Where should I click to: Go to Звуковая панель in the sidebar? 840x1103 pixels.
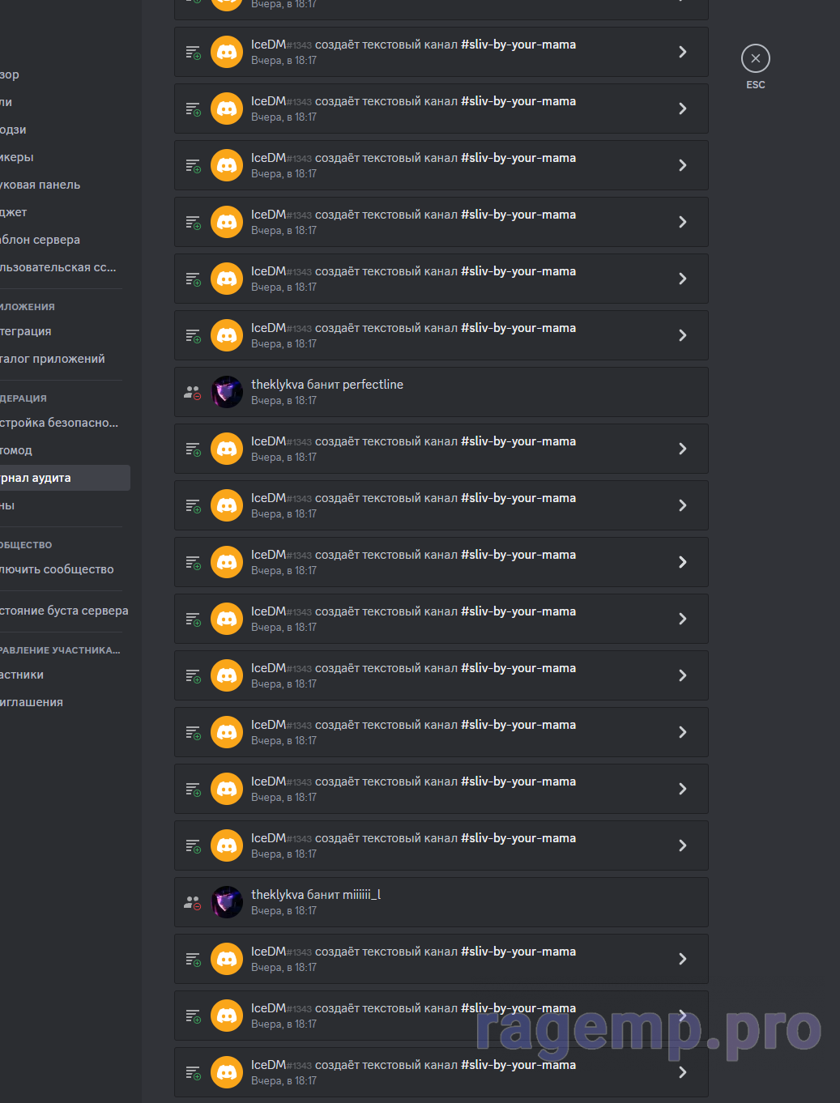(41, 185)
